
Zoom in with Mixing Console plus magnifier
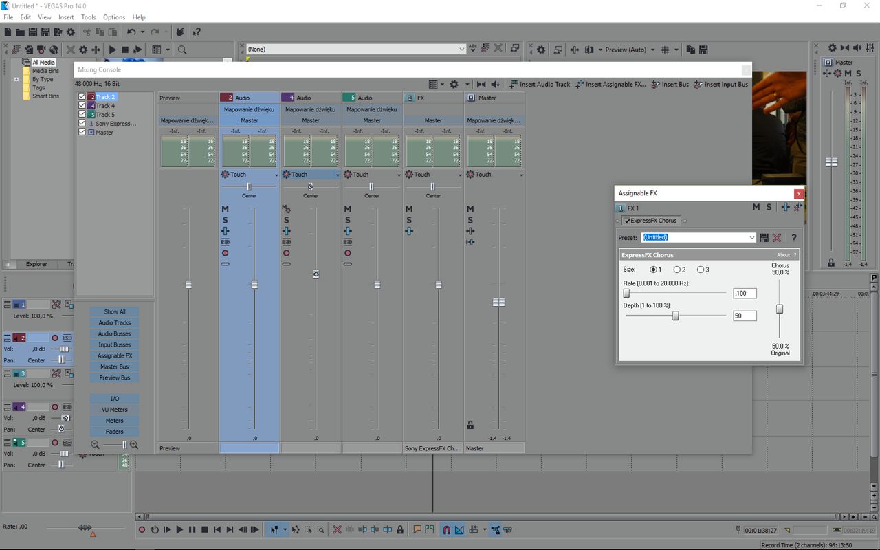(134, 445)
